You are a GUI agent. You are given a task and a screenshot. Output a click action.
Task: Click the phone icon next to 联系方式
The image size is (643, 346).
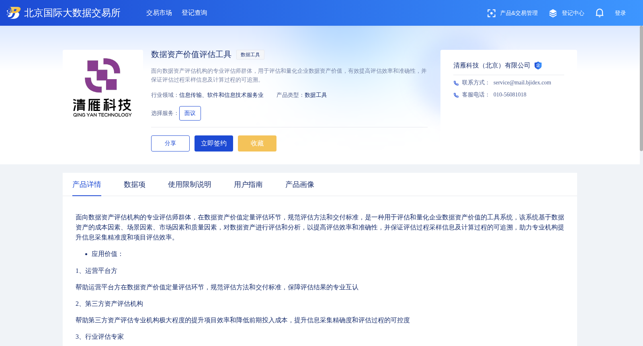click(456, 83)
